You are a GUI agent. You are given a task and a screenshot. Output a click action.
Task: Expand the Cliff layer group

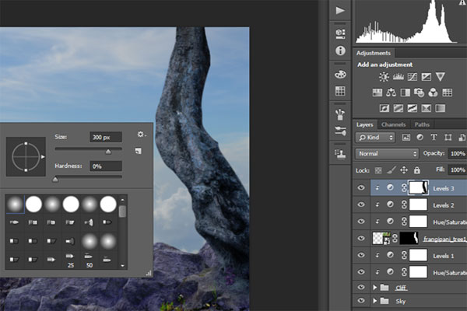pos(375,287)
